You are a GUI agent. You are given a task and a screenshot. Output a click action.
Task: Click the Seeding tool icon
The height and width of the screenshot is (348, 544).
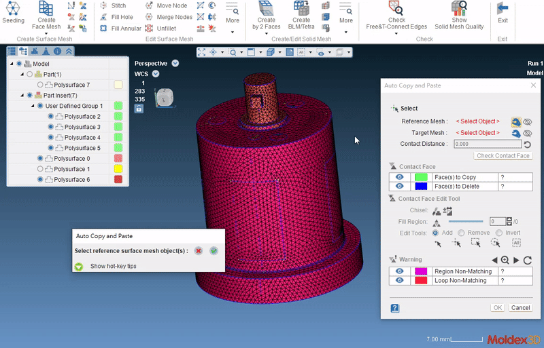click(13, 9)
